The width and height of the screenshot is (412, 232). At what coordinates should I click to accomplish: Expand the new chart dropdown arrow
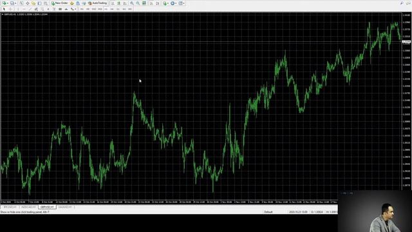pyautogui.click(x=8, y=3)
